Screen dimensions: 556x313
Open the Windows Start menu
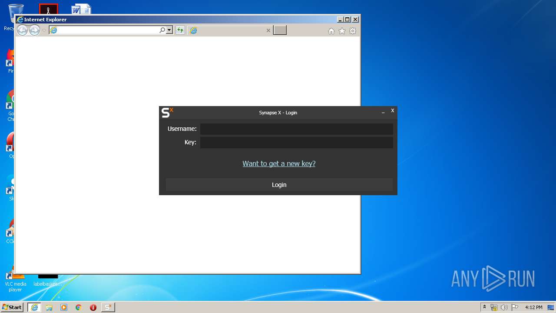click(x=12, y=307)
